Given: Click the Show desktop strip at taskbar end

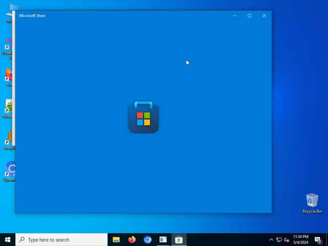Looking at the screenshot, I should (327, 240).
